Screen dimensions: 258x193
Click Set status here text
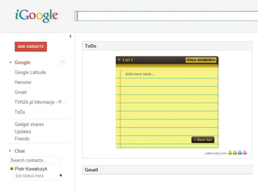(30, 176)
